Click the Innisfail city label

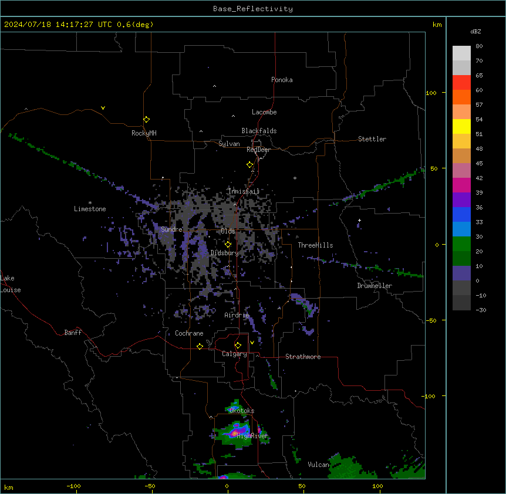coord(244,191)
